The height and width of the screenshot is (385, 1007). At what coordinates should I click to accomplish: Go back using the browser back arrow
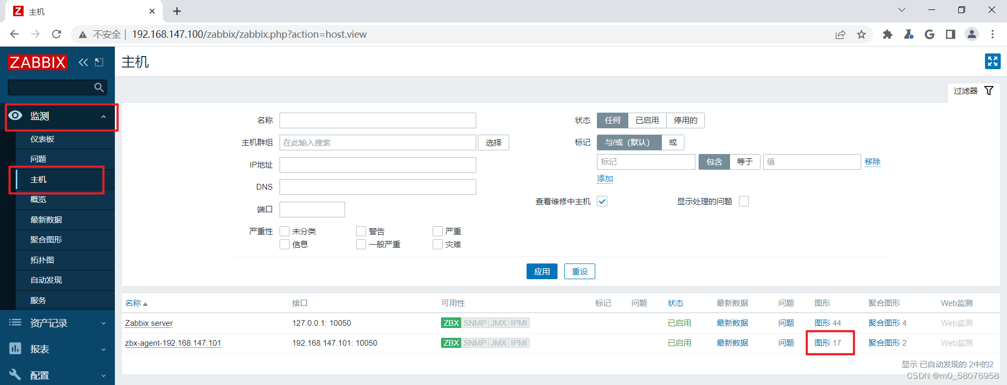14,34
